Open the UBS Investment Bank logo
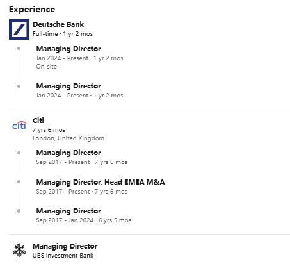The image size is (290, 266). coord(19,250)
